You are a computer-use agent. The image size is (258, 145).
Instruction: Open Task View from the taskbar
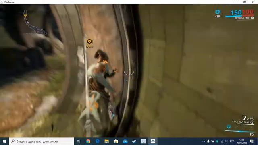pyautogui.click(x=79, y=141)
